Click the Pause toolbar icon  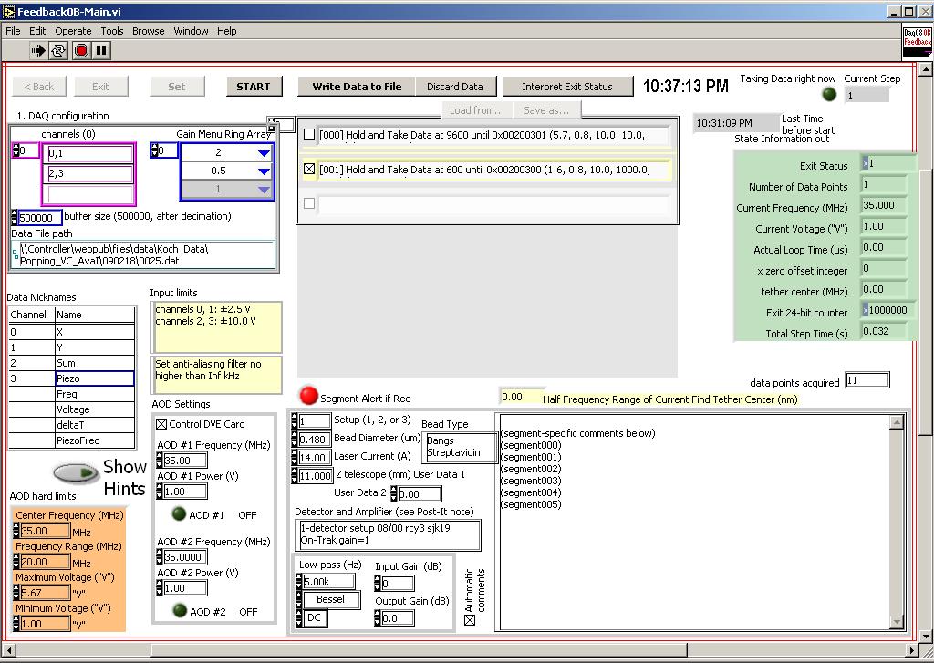(101, 51)
